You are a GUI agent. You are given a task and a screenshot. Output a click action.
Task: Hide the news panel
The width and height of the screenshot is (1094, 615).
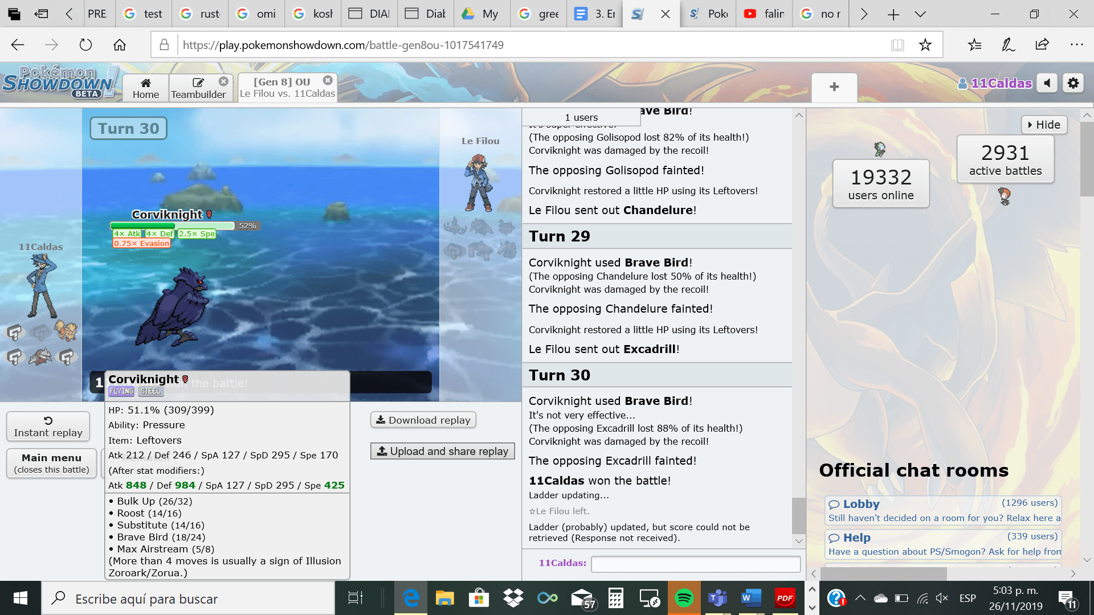pos(1044,125)
